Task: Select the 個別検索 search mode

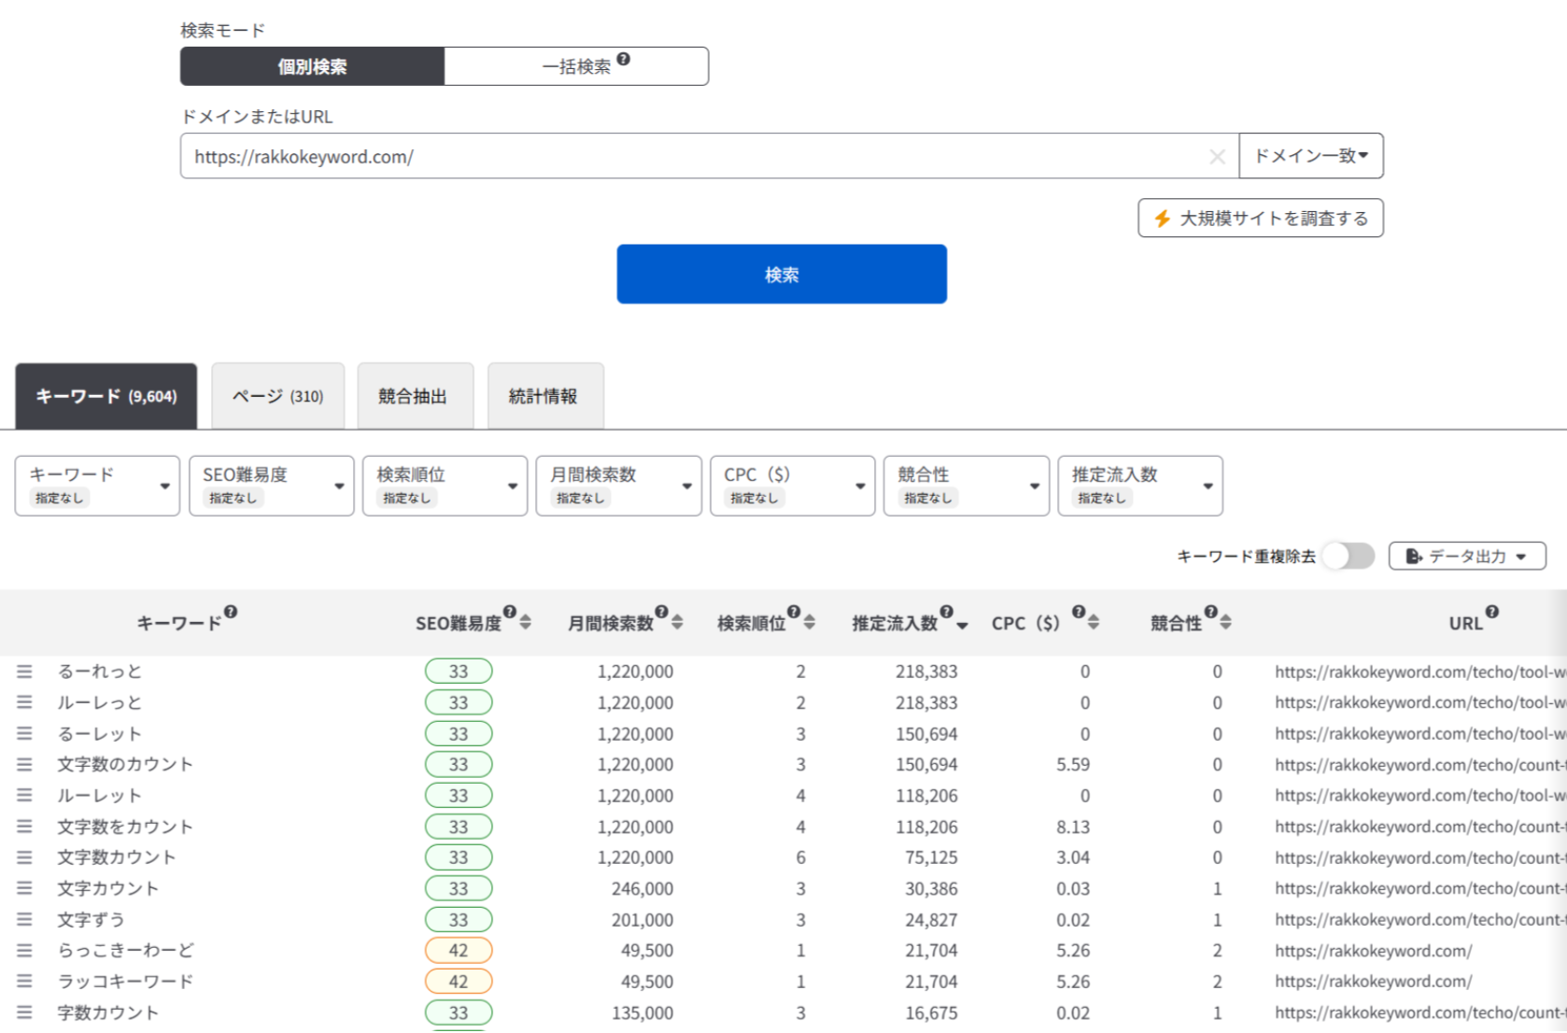Action: [x=312, y=66]
